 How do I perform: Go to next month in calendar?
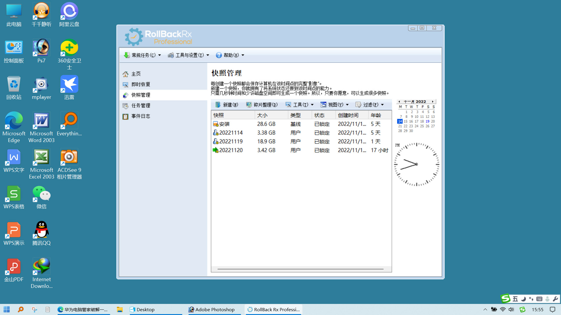click(433, 101)
